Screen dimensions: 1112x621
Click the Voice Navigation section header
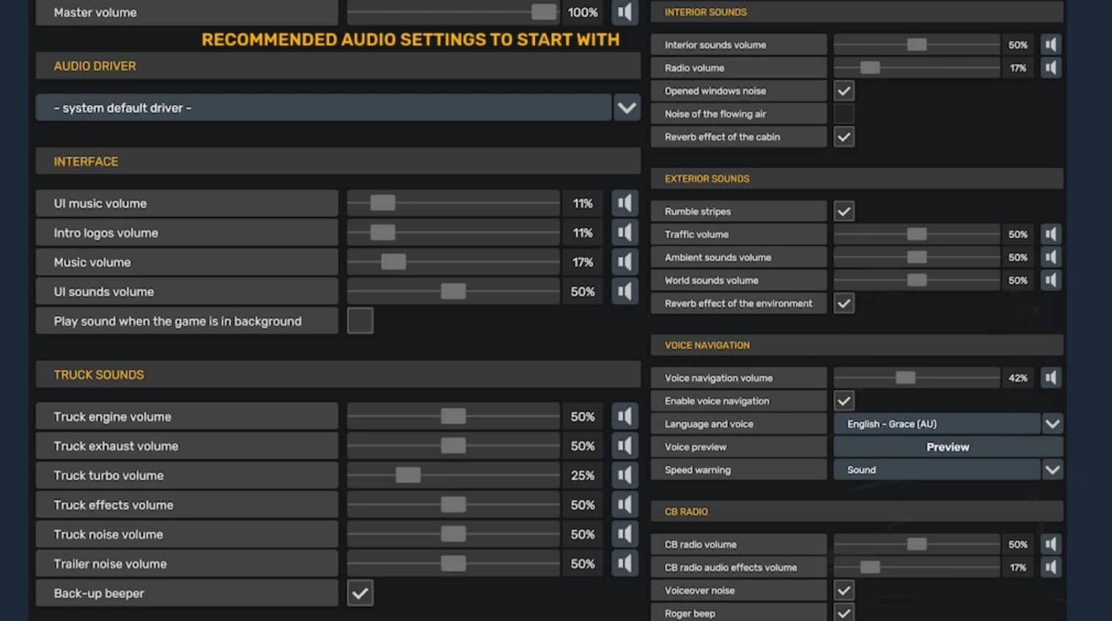[707, 345]
